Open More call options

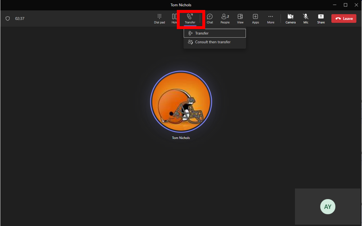point(271,19)
